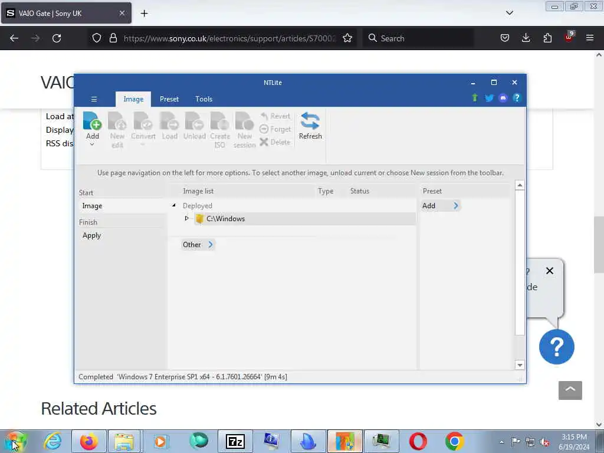Viewport: 604px width, 453px height.
Task: Click the taskbar clock showing 3:15 PM
Action: [x=574, y=442]
